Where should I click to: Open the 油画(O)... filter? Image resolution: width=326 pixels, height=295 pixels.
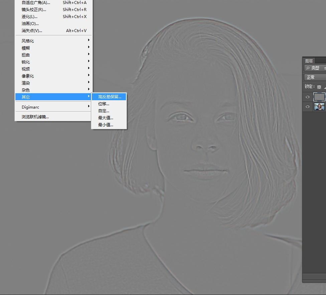53,24
